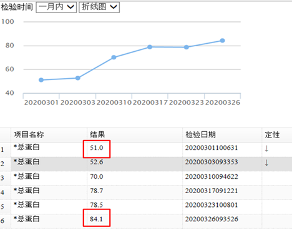Viewport: 292px width, 230px height.
Task: Click the chart data point for 20200310
Action: 114,57
